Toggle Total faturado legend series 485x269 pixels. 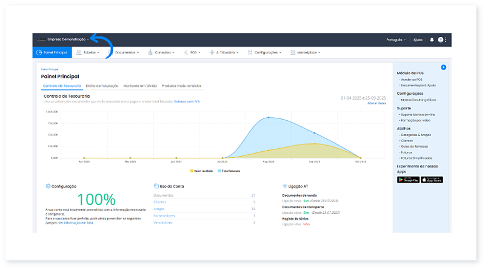coord(230,171)
